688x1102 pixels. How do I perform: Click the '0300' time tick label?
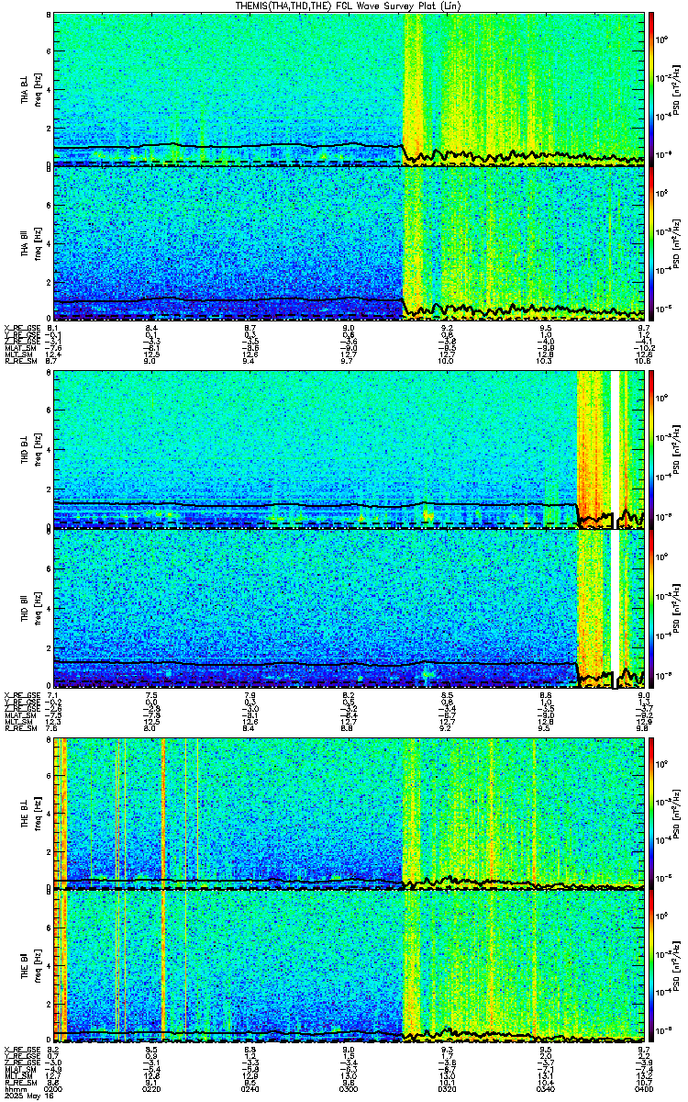(x=349, y=1089)
